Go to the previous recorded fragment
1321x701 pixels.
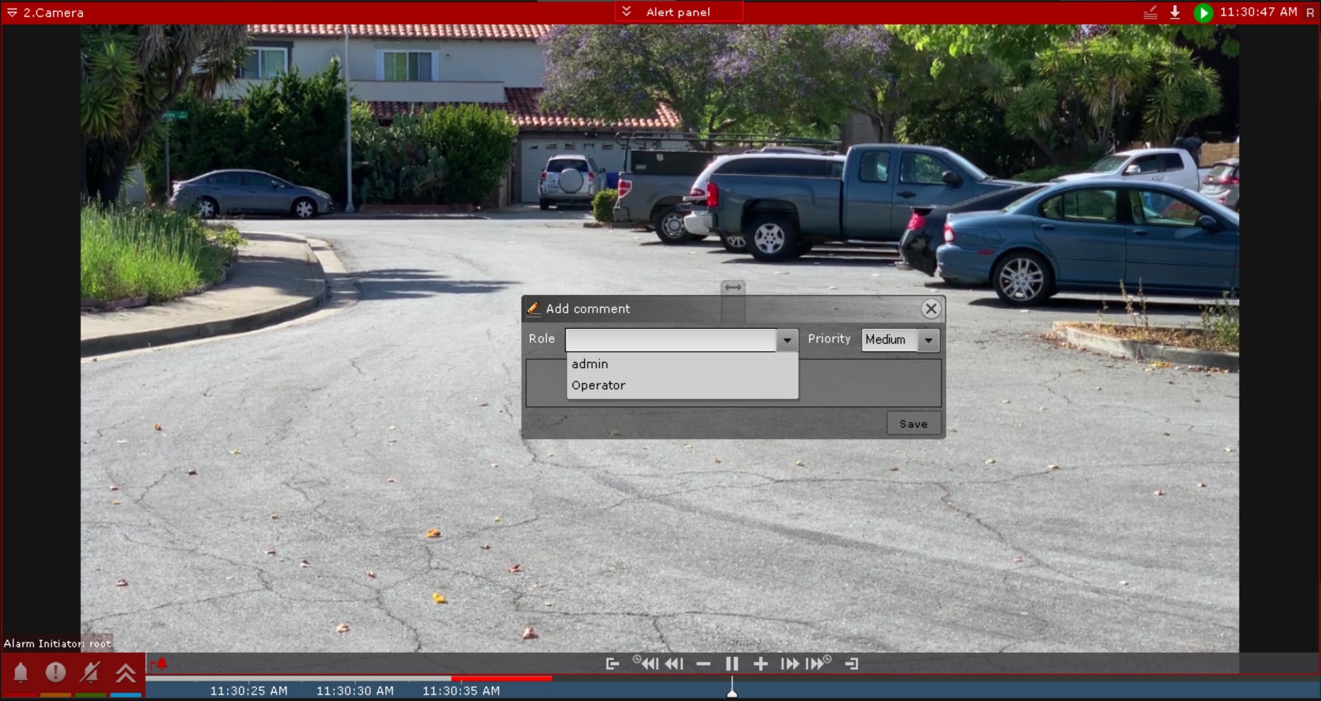point(645,664)
